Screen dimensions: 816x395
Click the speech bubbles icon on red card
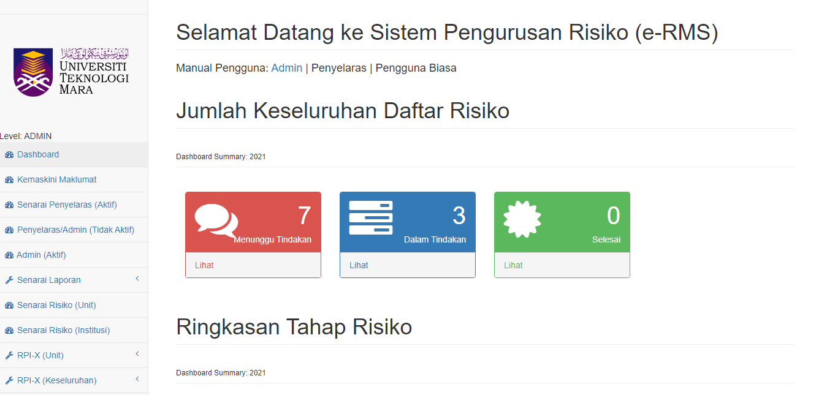coord(216,220)
